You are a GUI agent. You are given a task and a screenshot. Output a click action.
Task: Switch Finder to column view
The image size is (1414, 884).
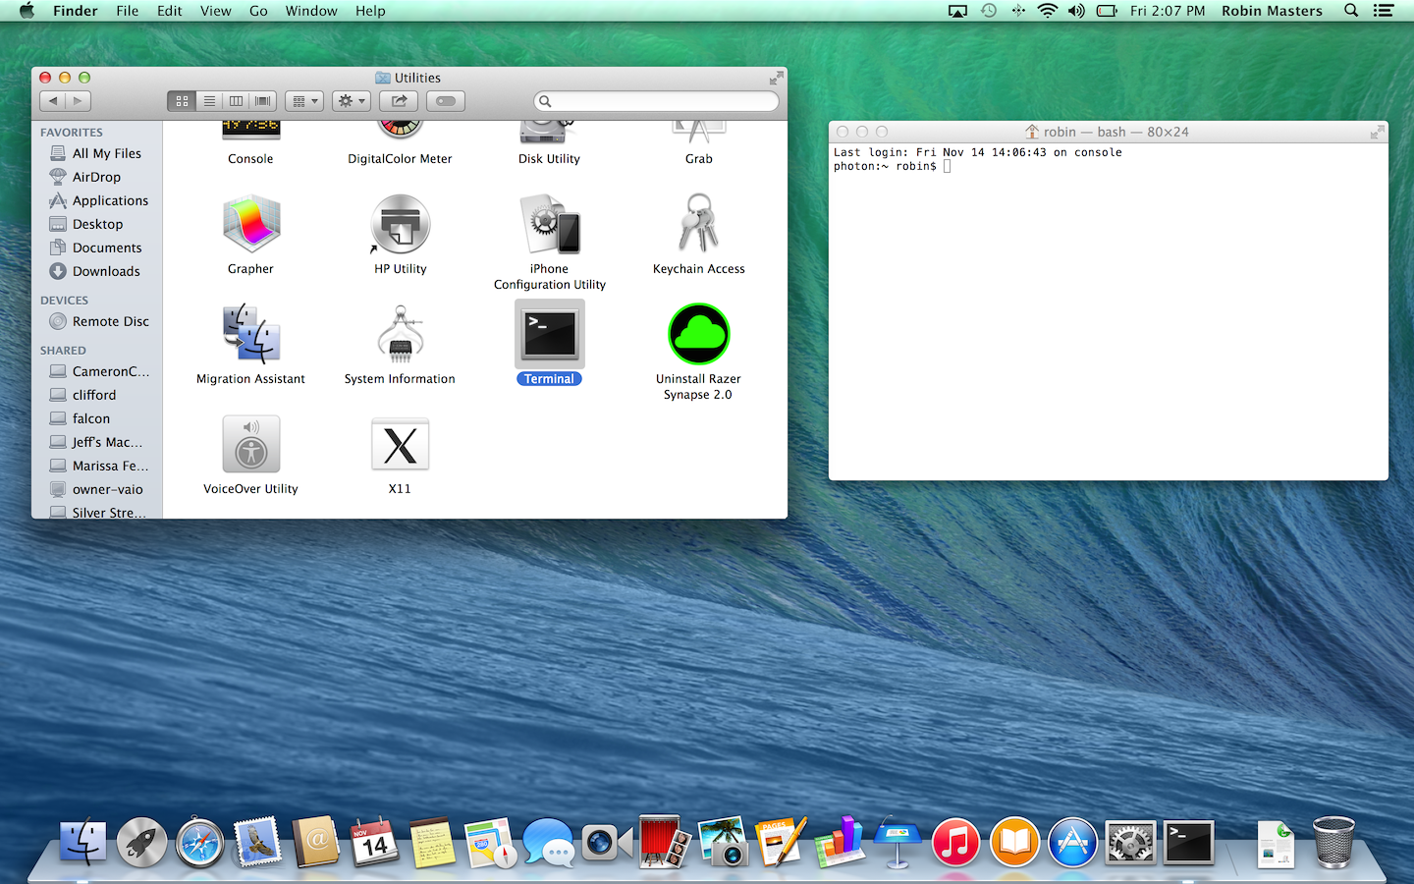(236, 101)
